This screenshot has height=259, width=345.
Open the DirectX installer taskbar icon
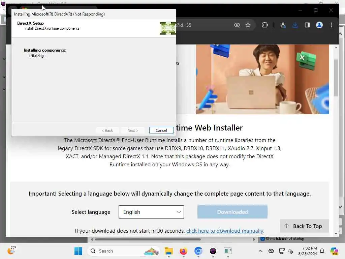click(228, 251)
